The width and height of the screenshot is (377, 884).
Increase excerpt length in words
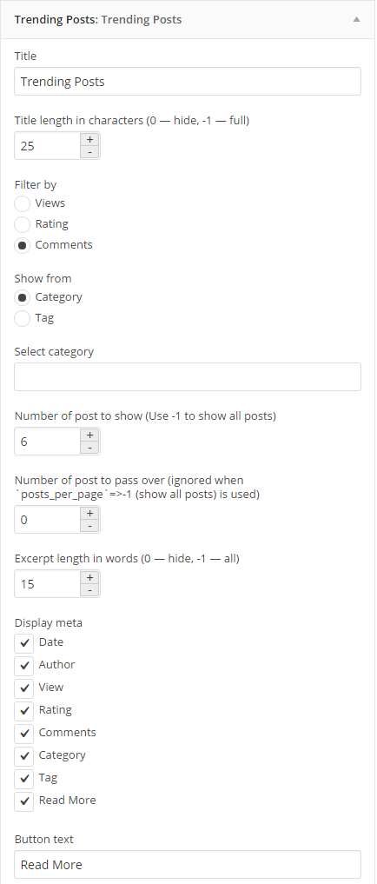click(x=89, y=577)
